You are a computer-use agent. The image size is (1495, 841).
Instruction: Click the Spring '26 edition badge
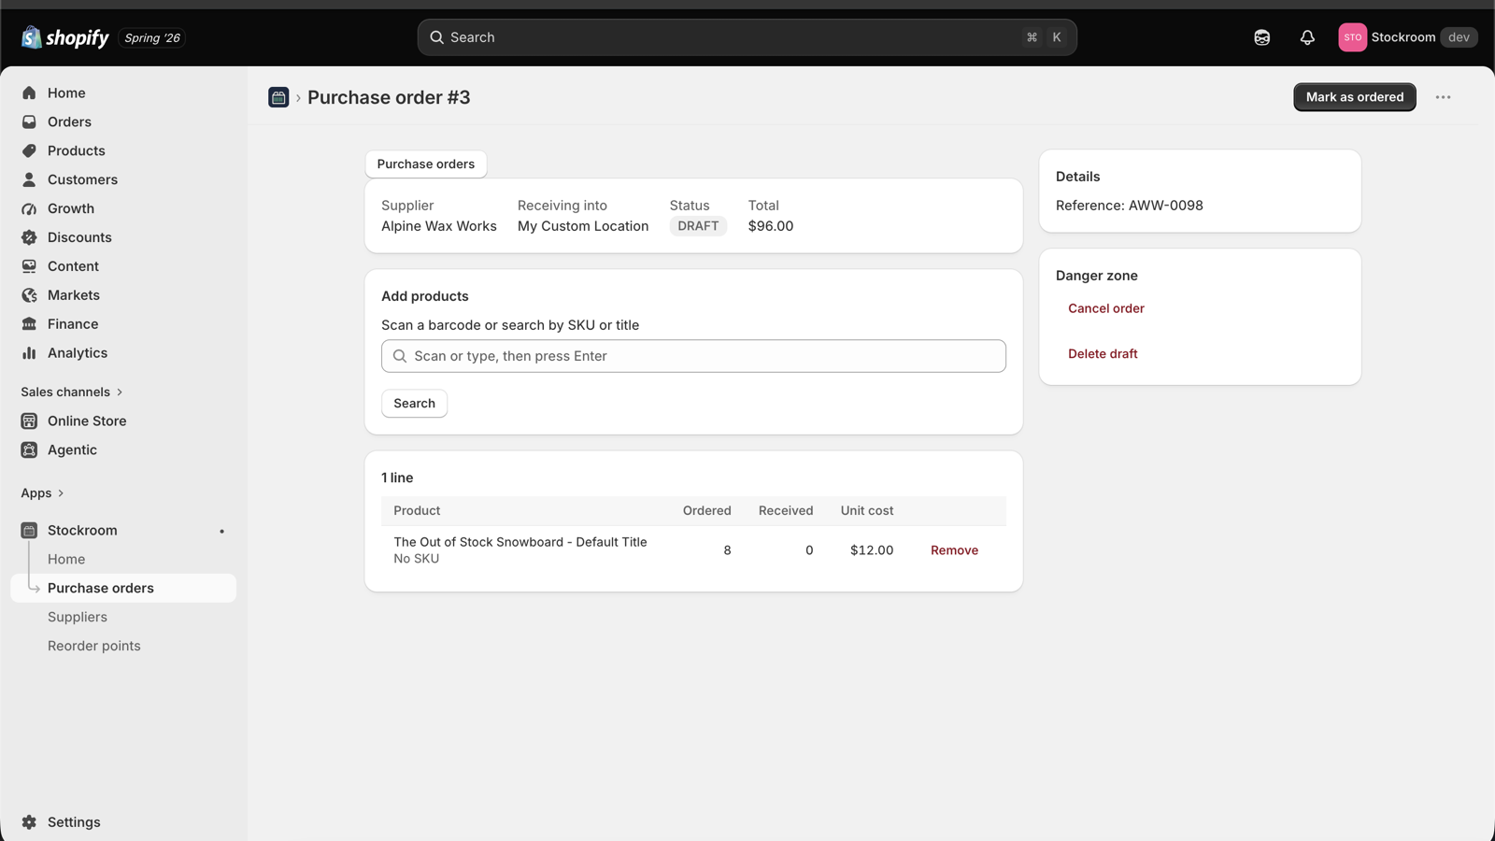click(x=152, y=38)
